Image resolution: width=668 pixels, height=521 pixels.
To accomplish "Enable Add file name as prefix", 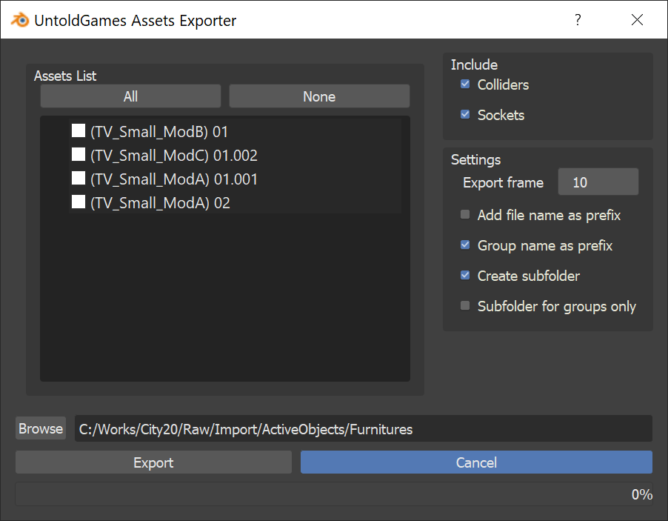I will click(x=465, y=215).
